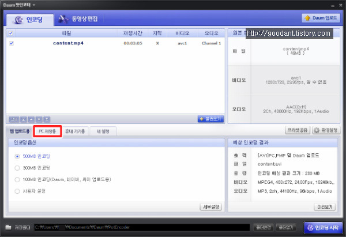Screen dimensions: 346x237
Task: Open the 휴대 기기용 preset tab
Action: pyautogui.click(x=75, y=131)
